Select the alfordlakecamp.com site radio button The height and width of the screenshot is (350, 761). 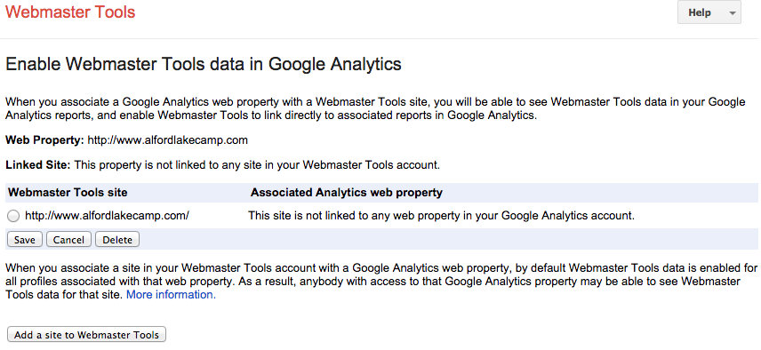[x=13, y=216]
